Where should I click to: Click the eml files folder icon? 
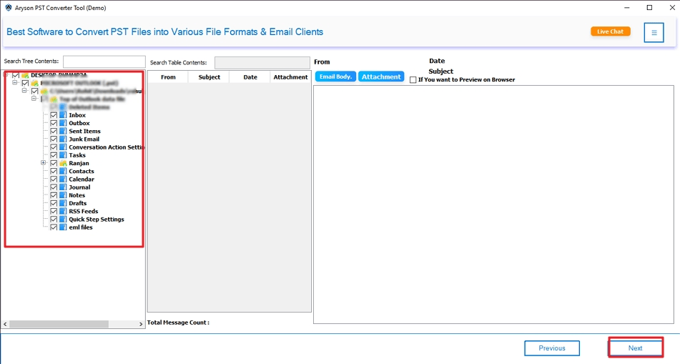click(x=63, y=227)
